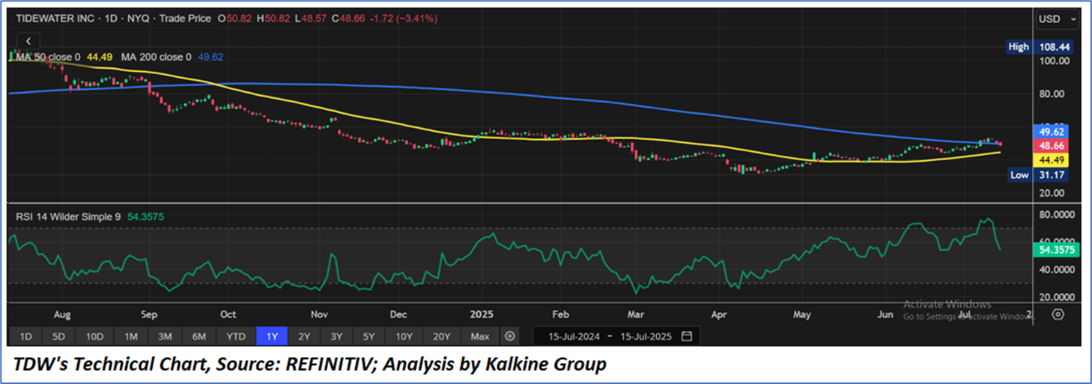The height and width of the screenshot is (384, 1092).
Task: Click the High 108.44 price label
Action: click(x=1040, y=46)
